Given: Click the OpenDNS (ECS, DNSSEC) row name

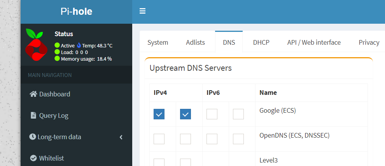Looking at the screenshot, I should [294, 136].
